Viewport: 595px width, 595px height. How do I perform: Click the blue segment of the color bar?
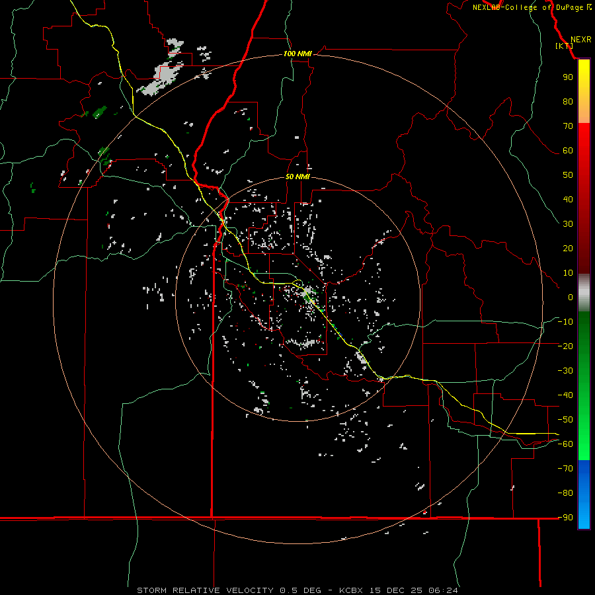click(x=584, y=493)
